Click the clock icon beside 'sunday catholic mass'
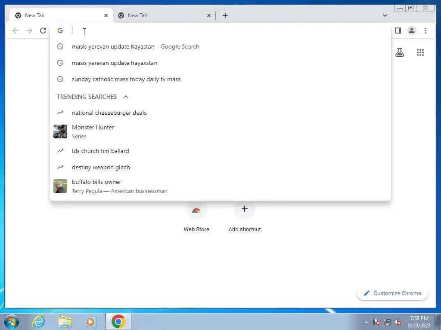 click(x=60, y=79)
